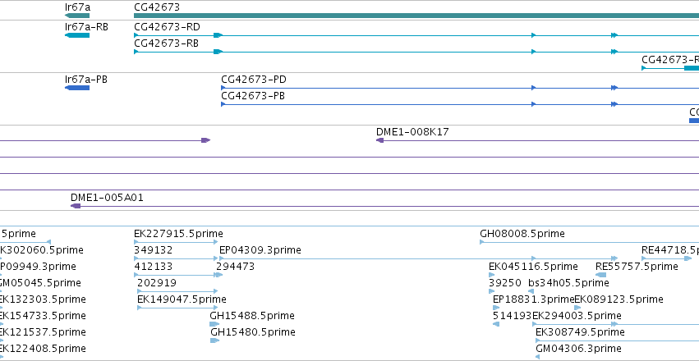Click the EK227915.5prime EST feature
The image size is (699, 361).
click(176, 242)
